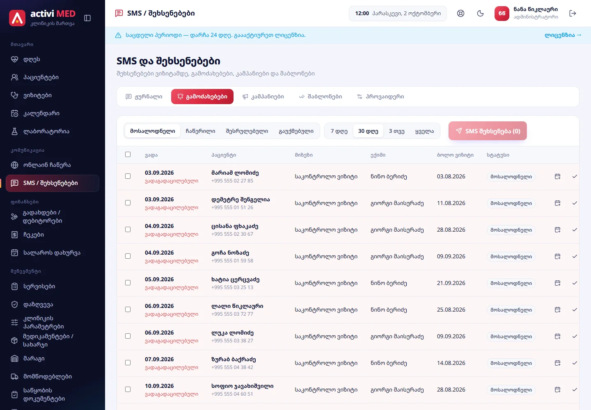This screenshot has height=410, width=591.
Task: Click the logout icon
Action: (x=573, y=14)
